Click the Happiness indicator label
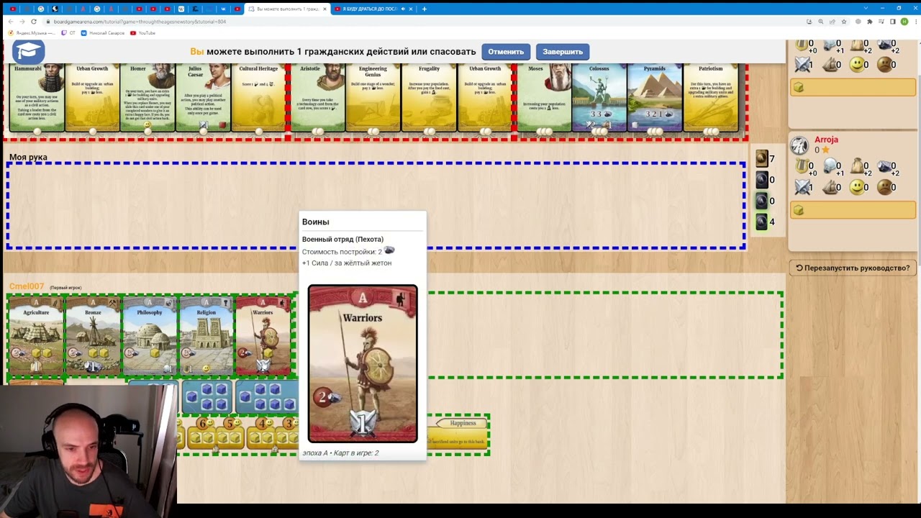The image size is (921, 518). (x=463, y=423)
